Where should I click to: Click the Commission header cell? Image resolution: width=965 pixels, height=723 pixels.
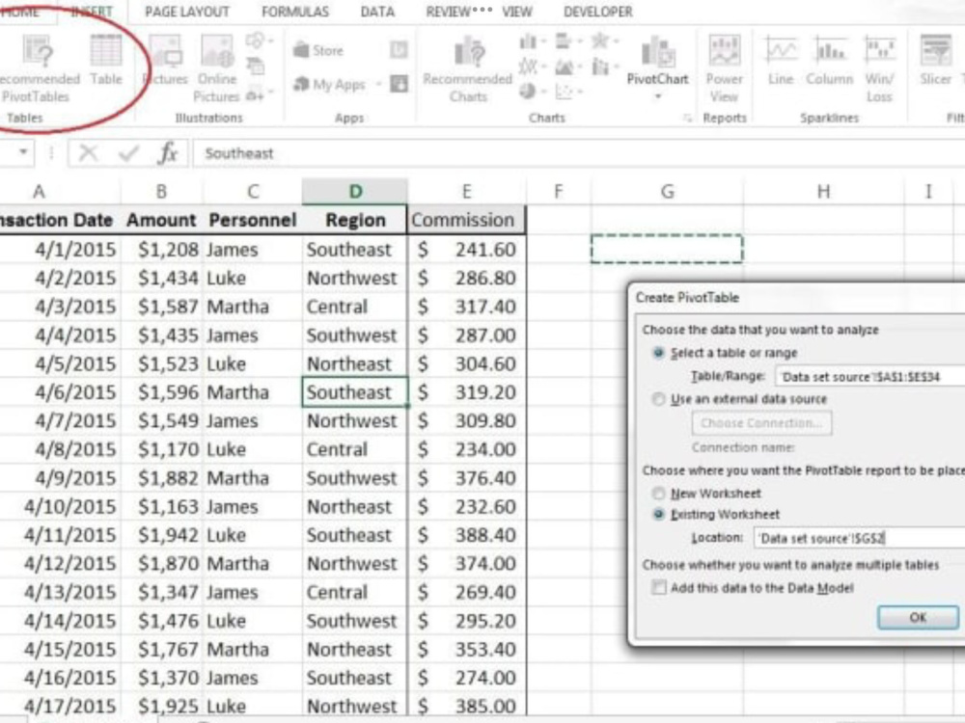point(466,220)
